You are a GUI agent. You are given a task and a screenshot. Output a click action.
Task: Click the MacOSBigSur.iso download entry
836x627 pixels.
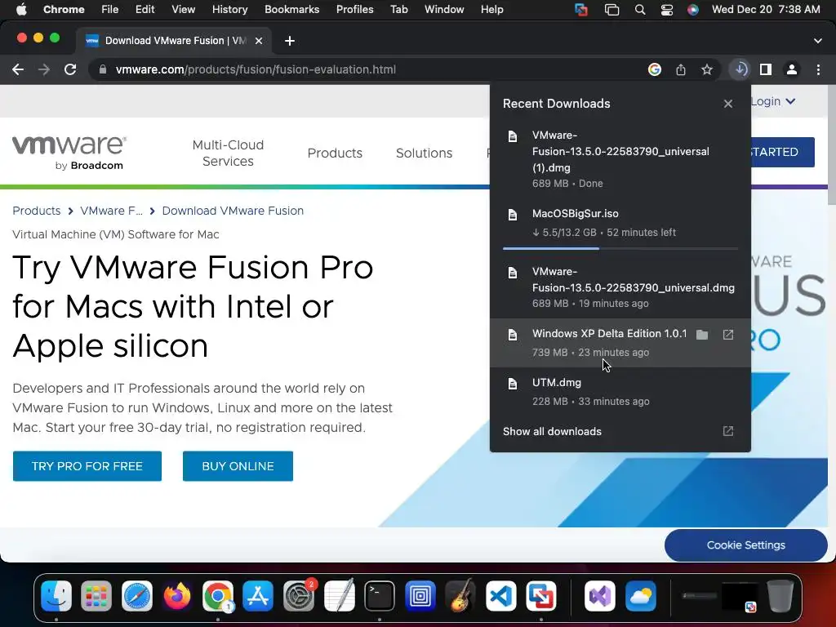pyautogui.click(x=620, y=224)
